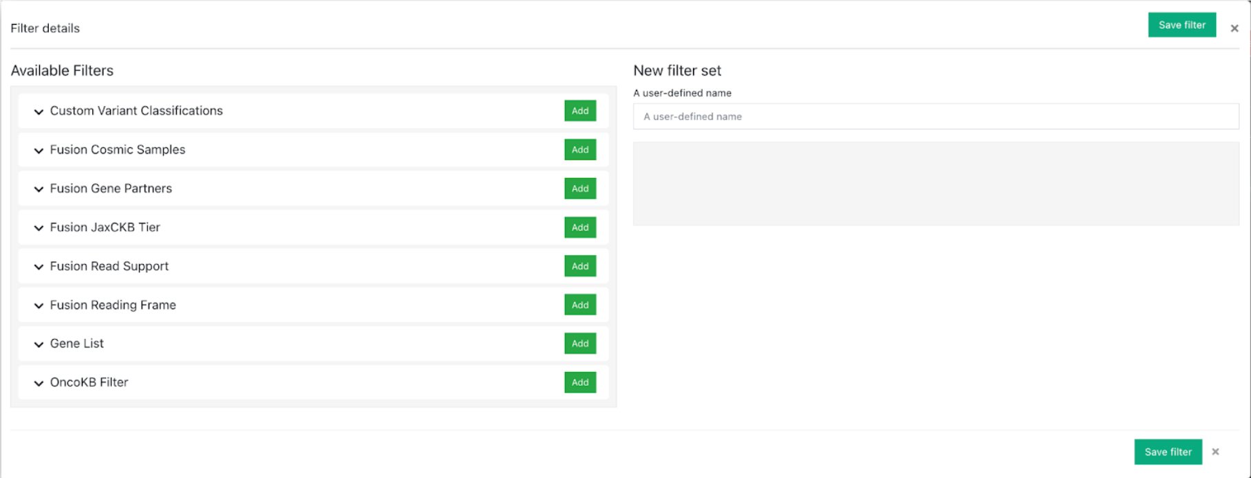Add the OncoKB Filter
Screen dimensions: 1251x478
pos(579,382)
